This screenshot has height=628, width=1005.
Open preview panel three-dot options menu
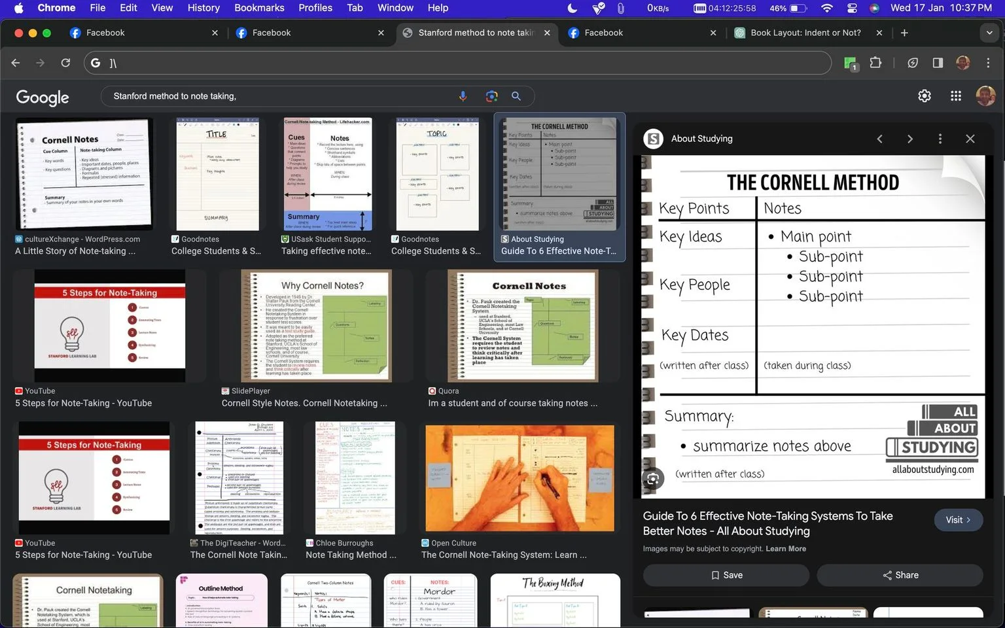click(x=940, y=139)
